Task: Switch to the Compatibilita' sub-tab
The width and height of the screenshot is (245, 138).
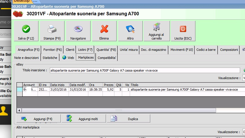Action: point(107,58)
